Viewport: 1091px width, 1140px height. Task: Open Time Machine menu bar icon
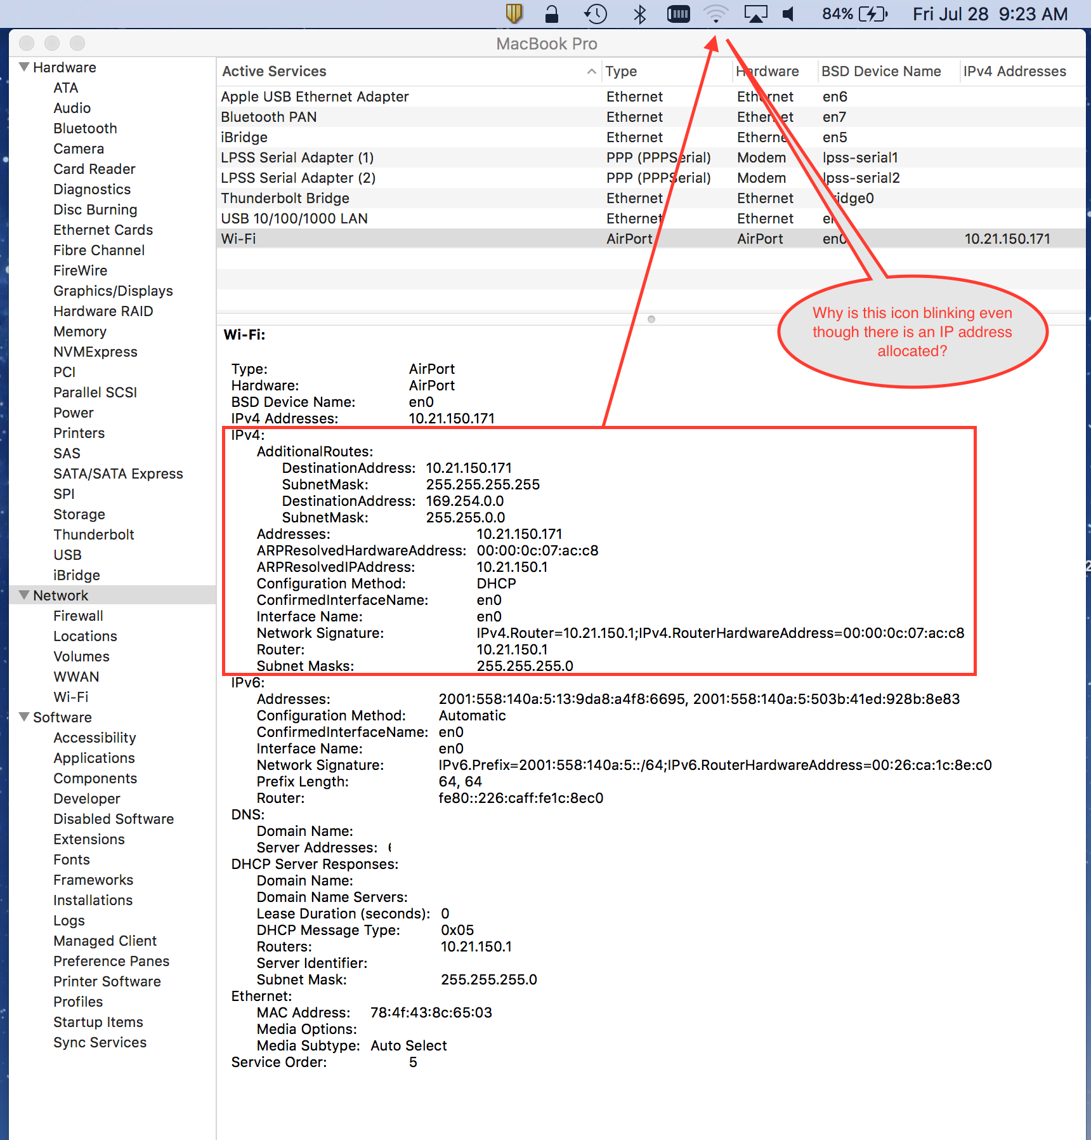point(596,14)
